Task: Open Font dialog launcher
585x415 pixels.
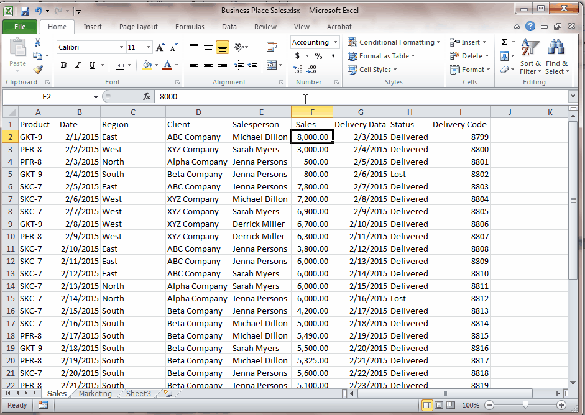Action: tap(177, 83)
